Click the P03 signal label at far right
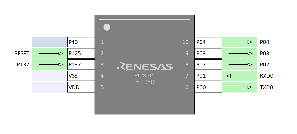Viewport: 297px width, 134px height. click(x=264, y=54)
